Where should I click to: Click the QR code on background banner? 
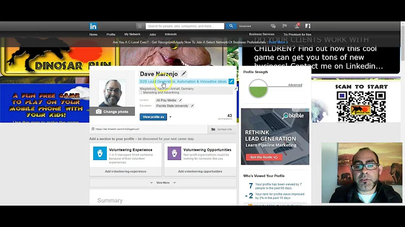361,107
